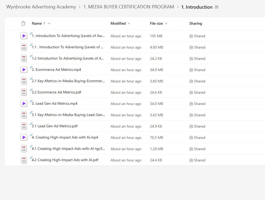Select the document icon in the column header
Screen dimensions: 265x200
coord(23,23)
